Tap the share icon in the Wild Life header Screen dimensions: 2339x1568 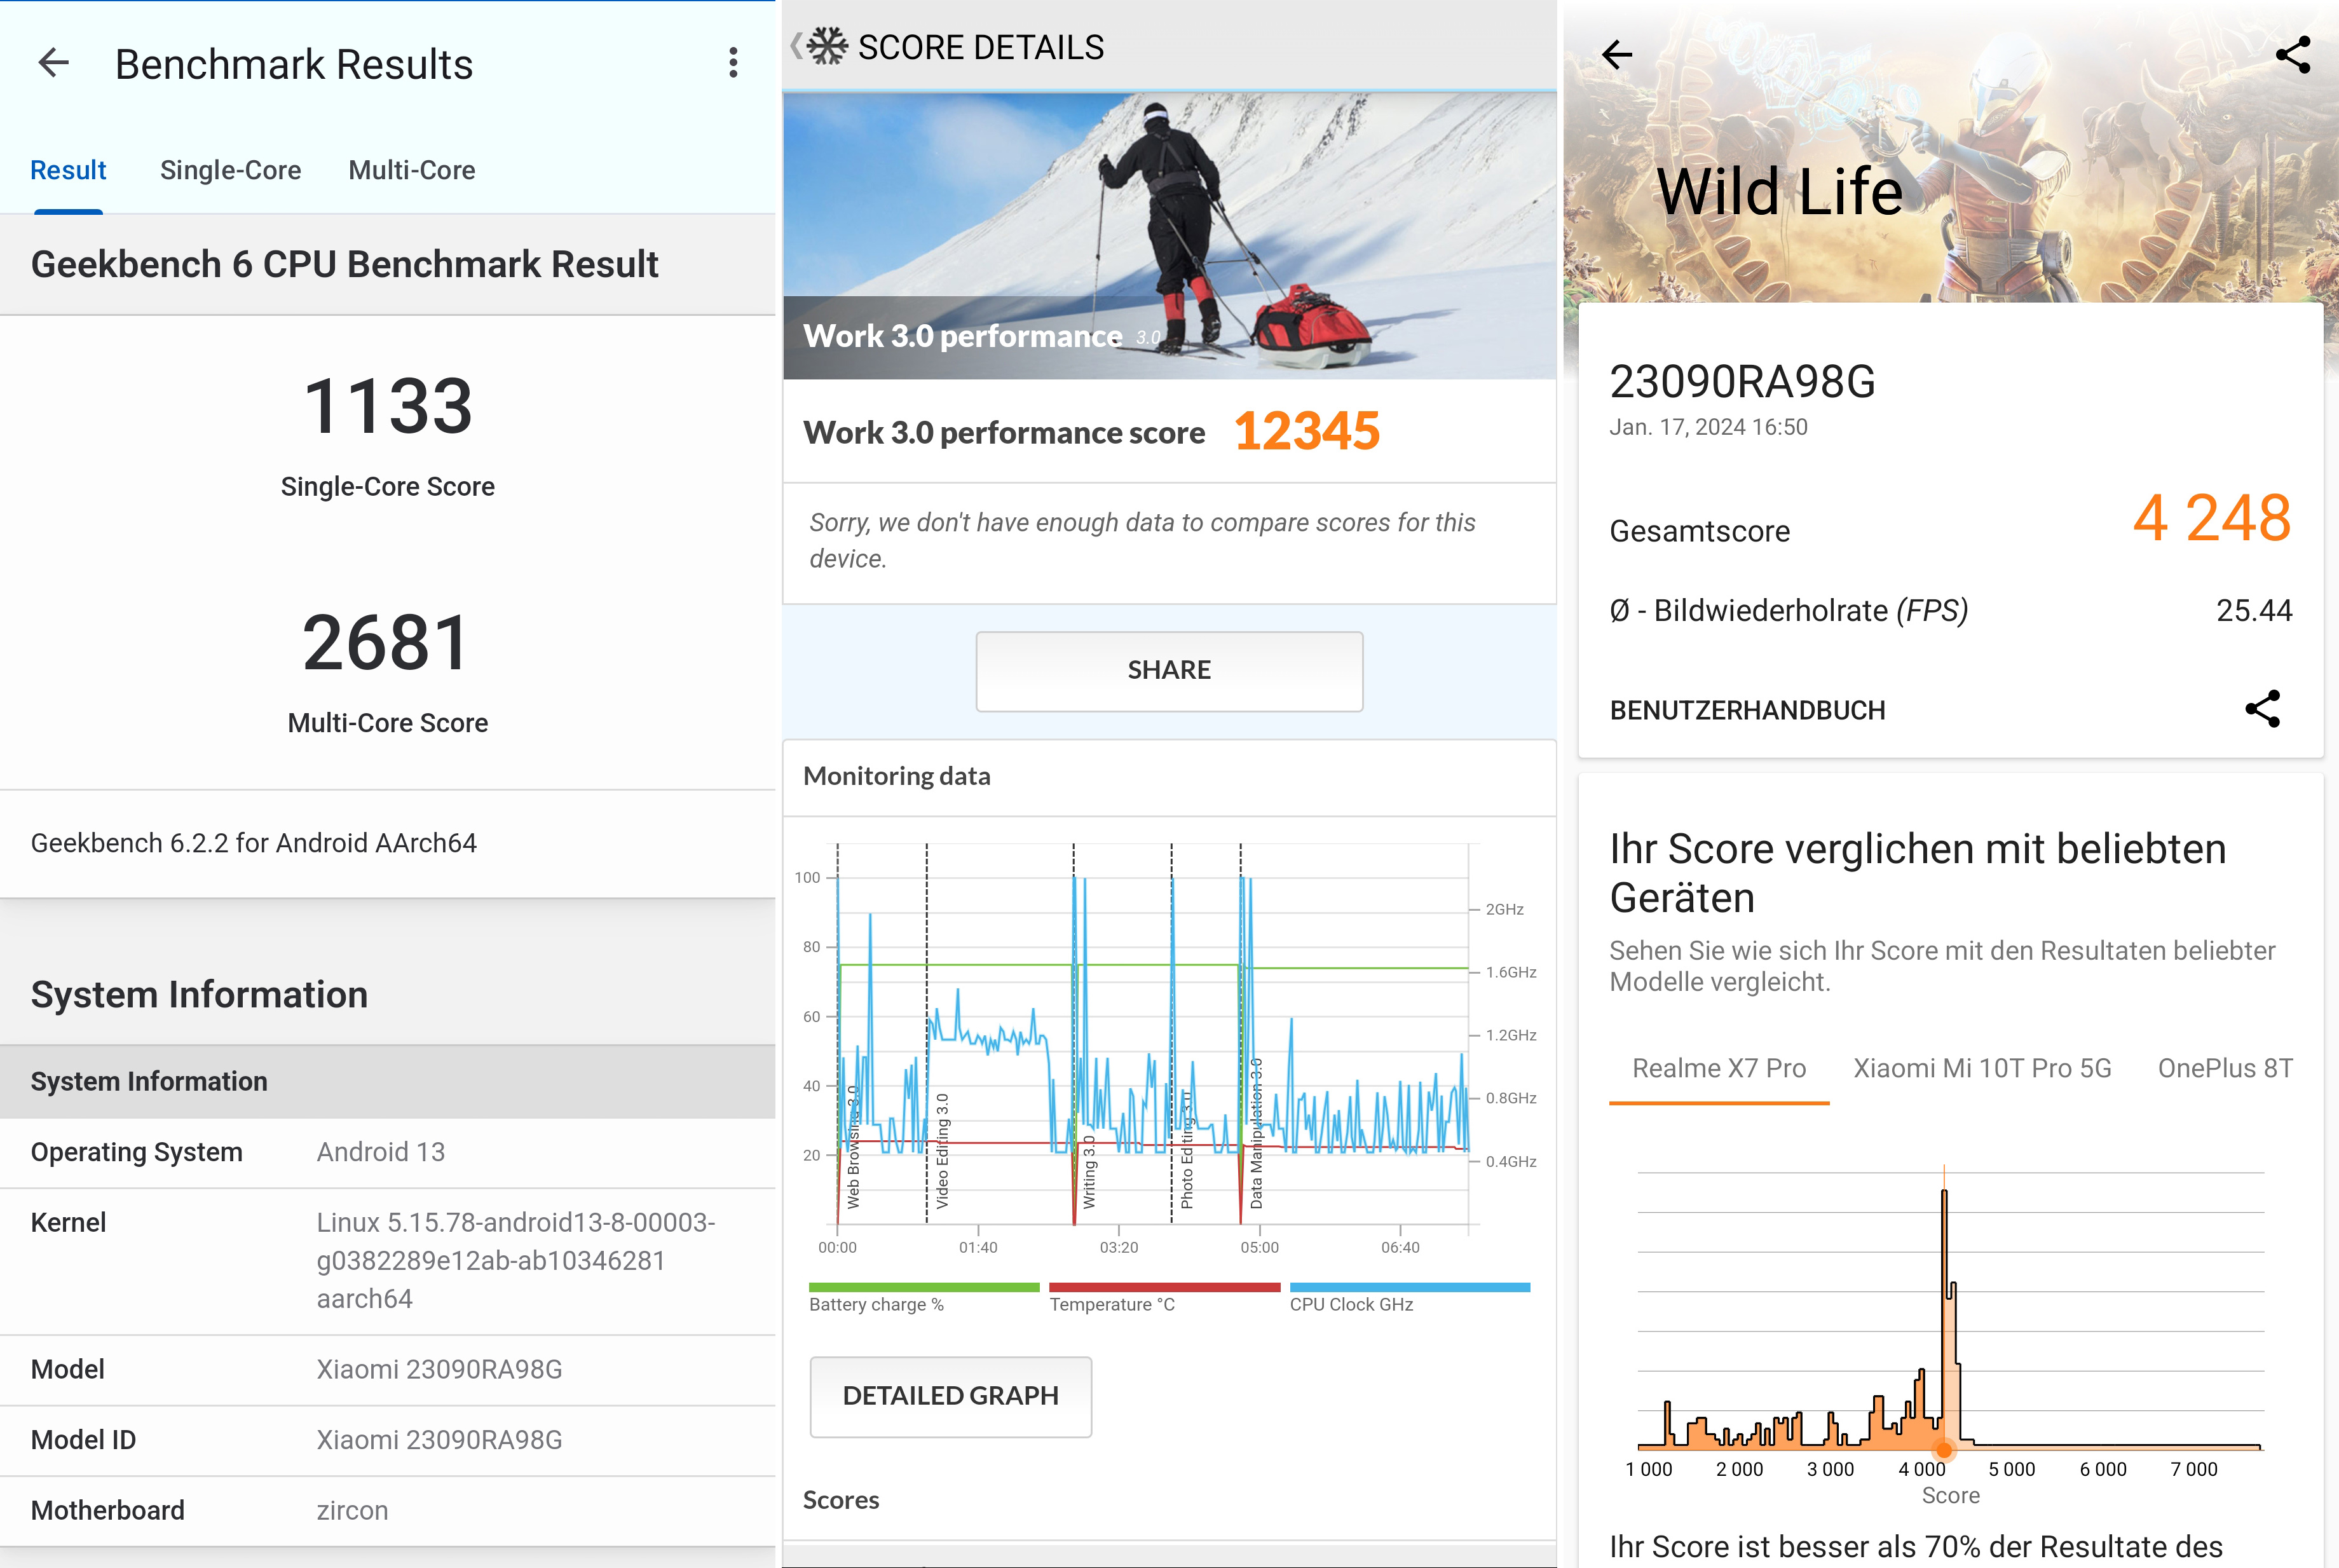pos(2292,55)
